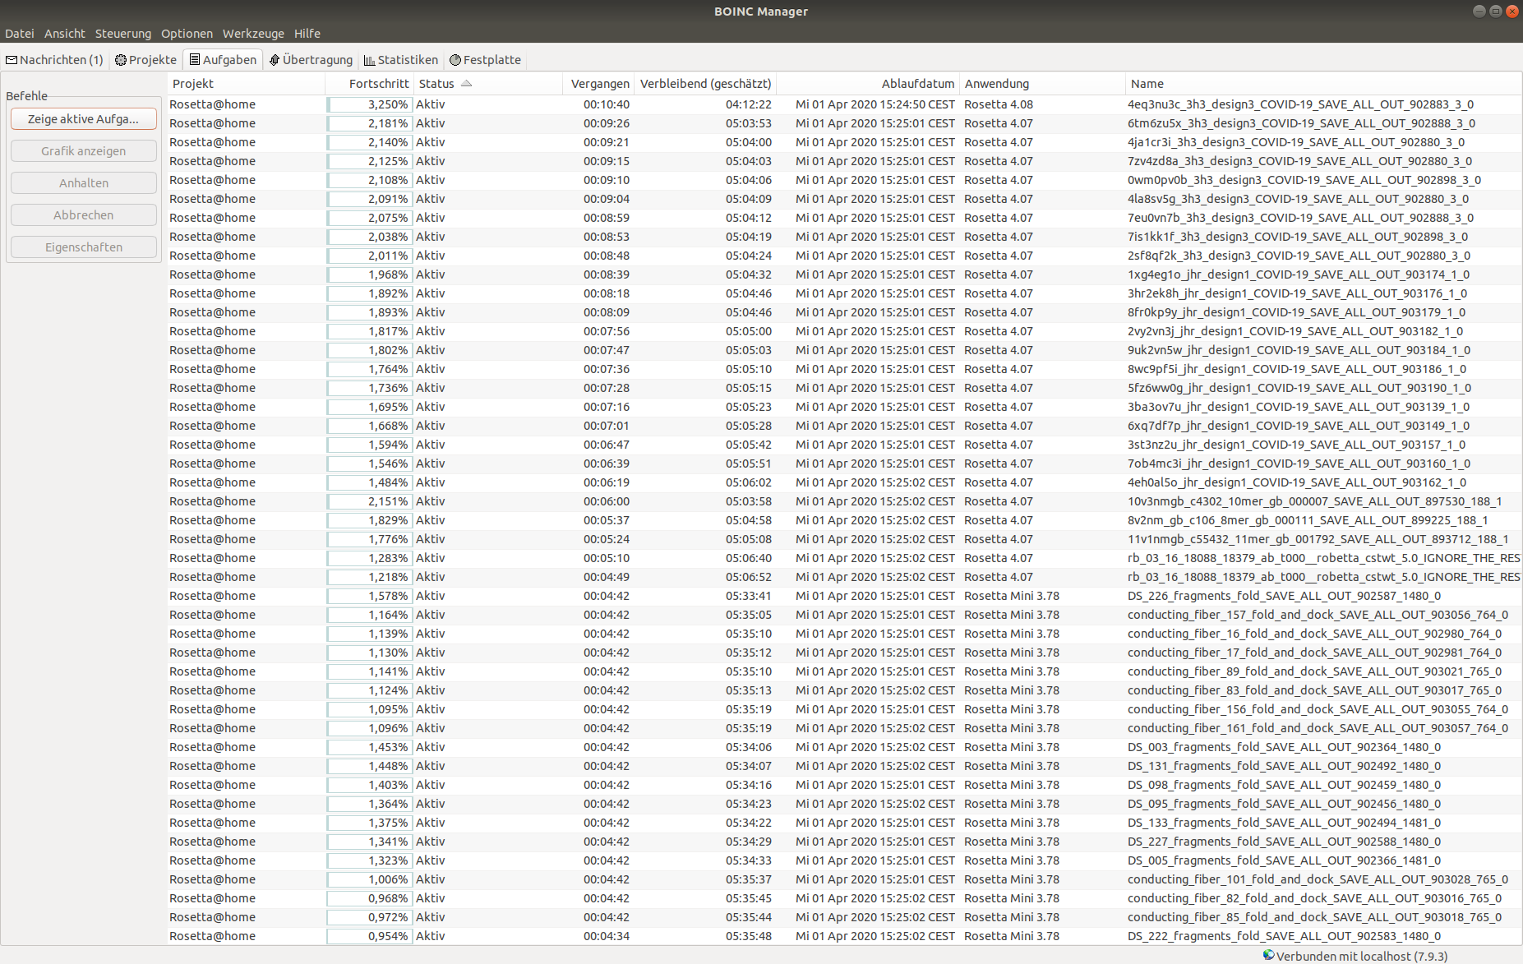Click the Projekte tab gear icon

tap(121, 60)
